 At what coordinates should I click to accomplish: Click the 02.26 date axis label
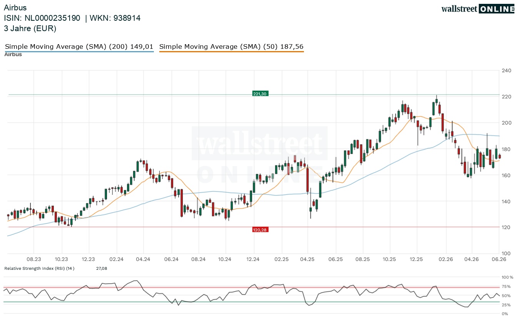445,259
